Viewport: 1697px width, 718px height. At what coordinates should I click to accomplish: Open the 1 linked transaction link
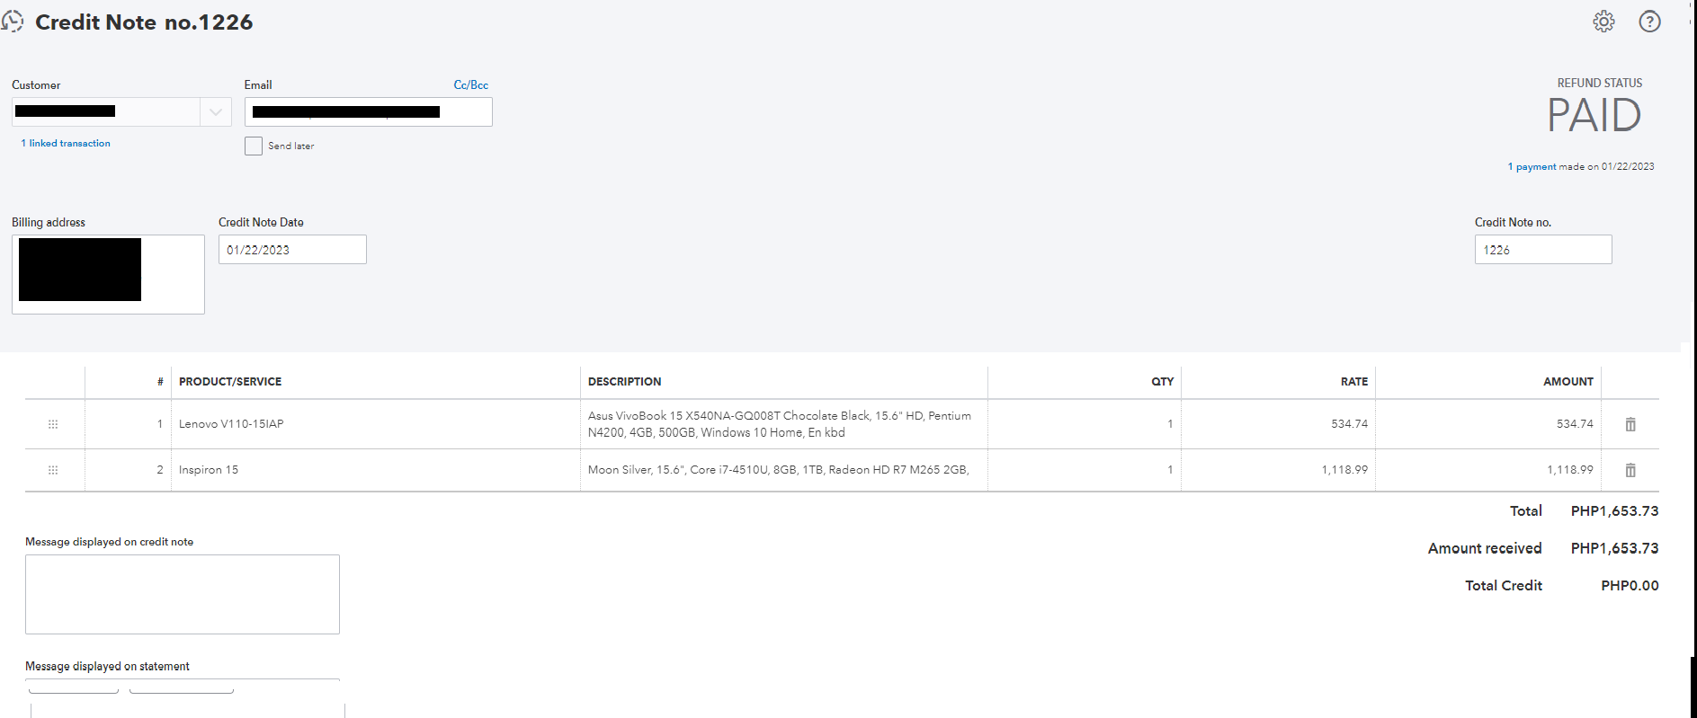[x=66, y=144]
